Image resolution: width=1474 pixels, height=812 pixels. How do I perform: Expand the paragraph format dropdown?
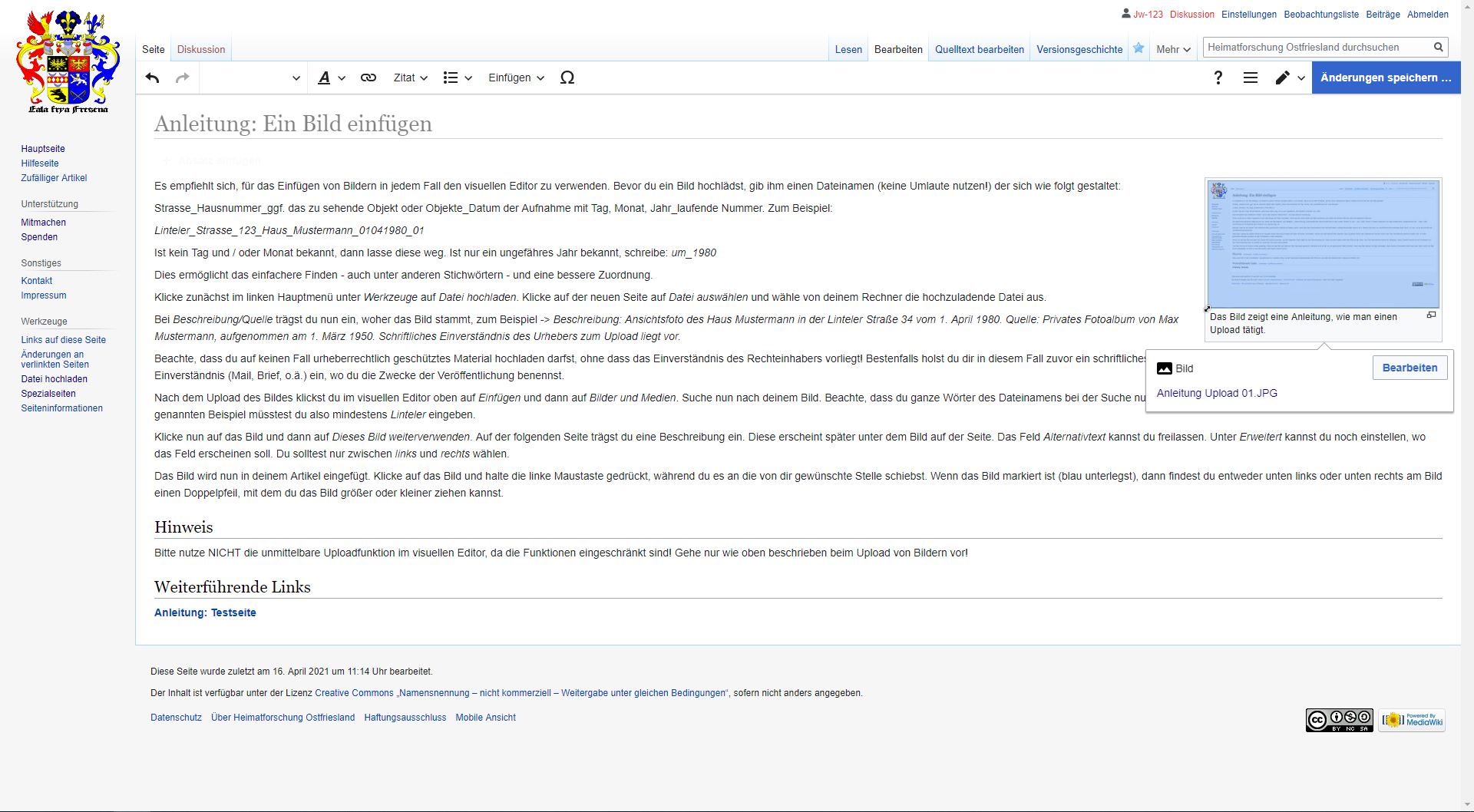[x=253, y=78]
